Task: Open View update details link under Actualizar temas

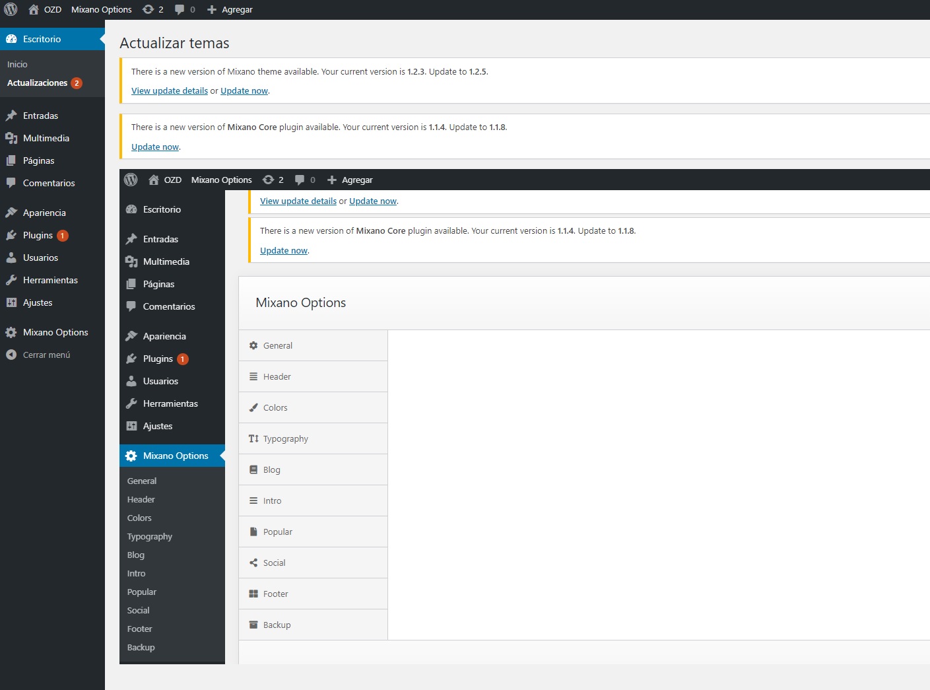Action: 170,91
